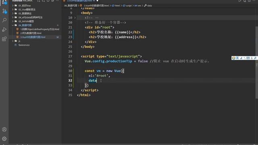The width and height of the screenshot is (258, 145).
Task: Click the vm breadcrumb segment
Action: (x=139, y=6)
